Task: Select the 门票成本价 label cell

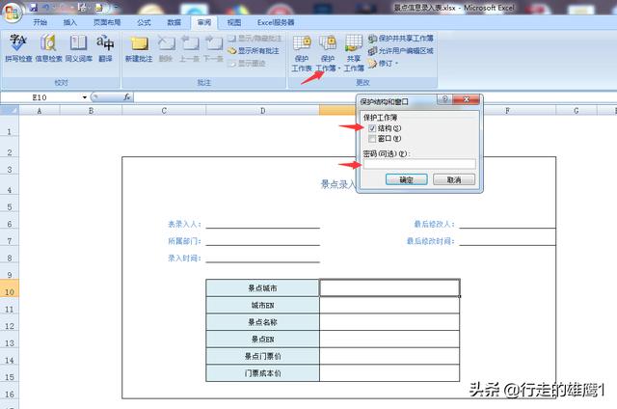Action: pyautogui.click(x=262, y=373)
